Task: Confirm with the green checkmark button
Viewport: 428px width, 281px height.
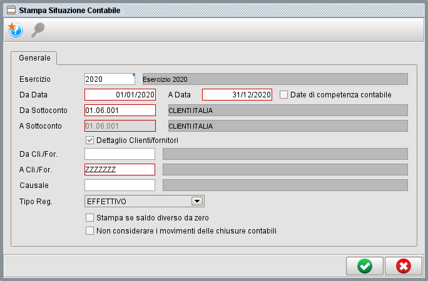Action: click(x=364, y=266)
